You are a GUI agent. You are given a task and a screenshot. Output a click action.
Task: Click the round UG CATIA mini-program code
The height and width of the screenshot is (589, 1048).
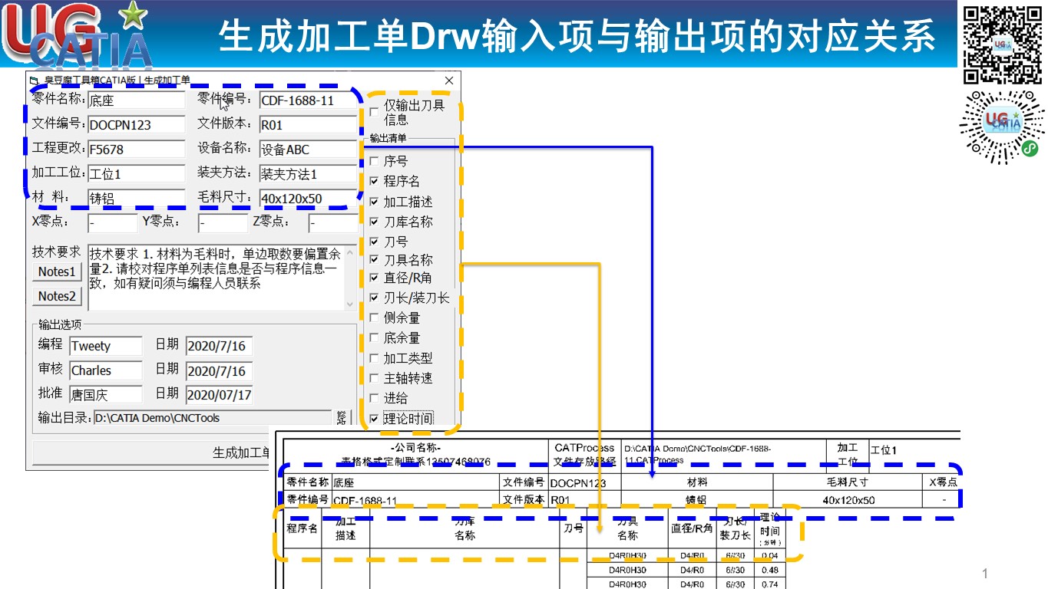click(x=1002, y=127)
